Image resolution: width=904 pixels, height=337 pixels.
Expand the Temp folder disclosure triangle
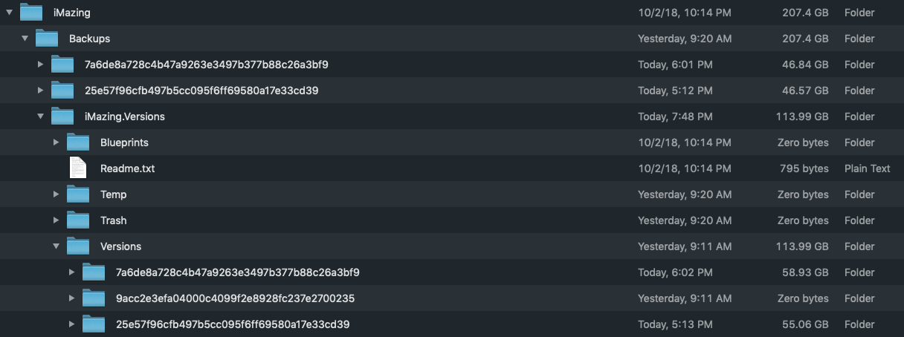point(56,194)
